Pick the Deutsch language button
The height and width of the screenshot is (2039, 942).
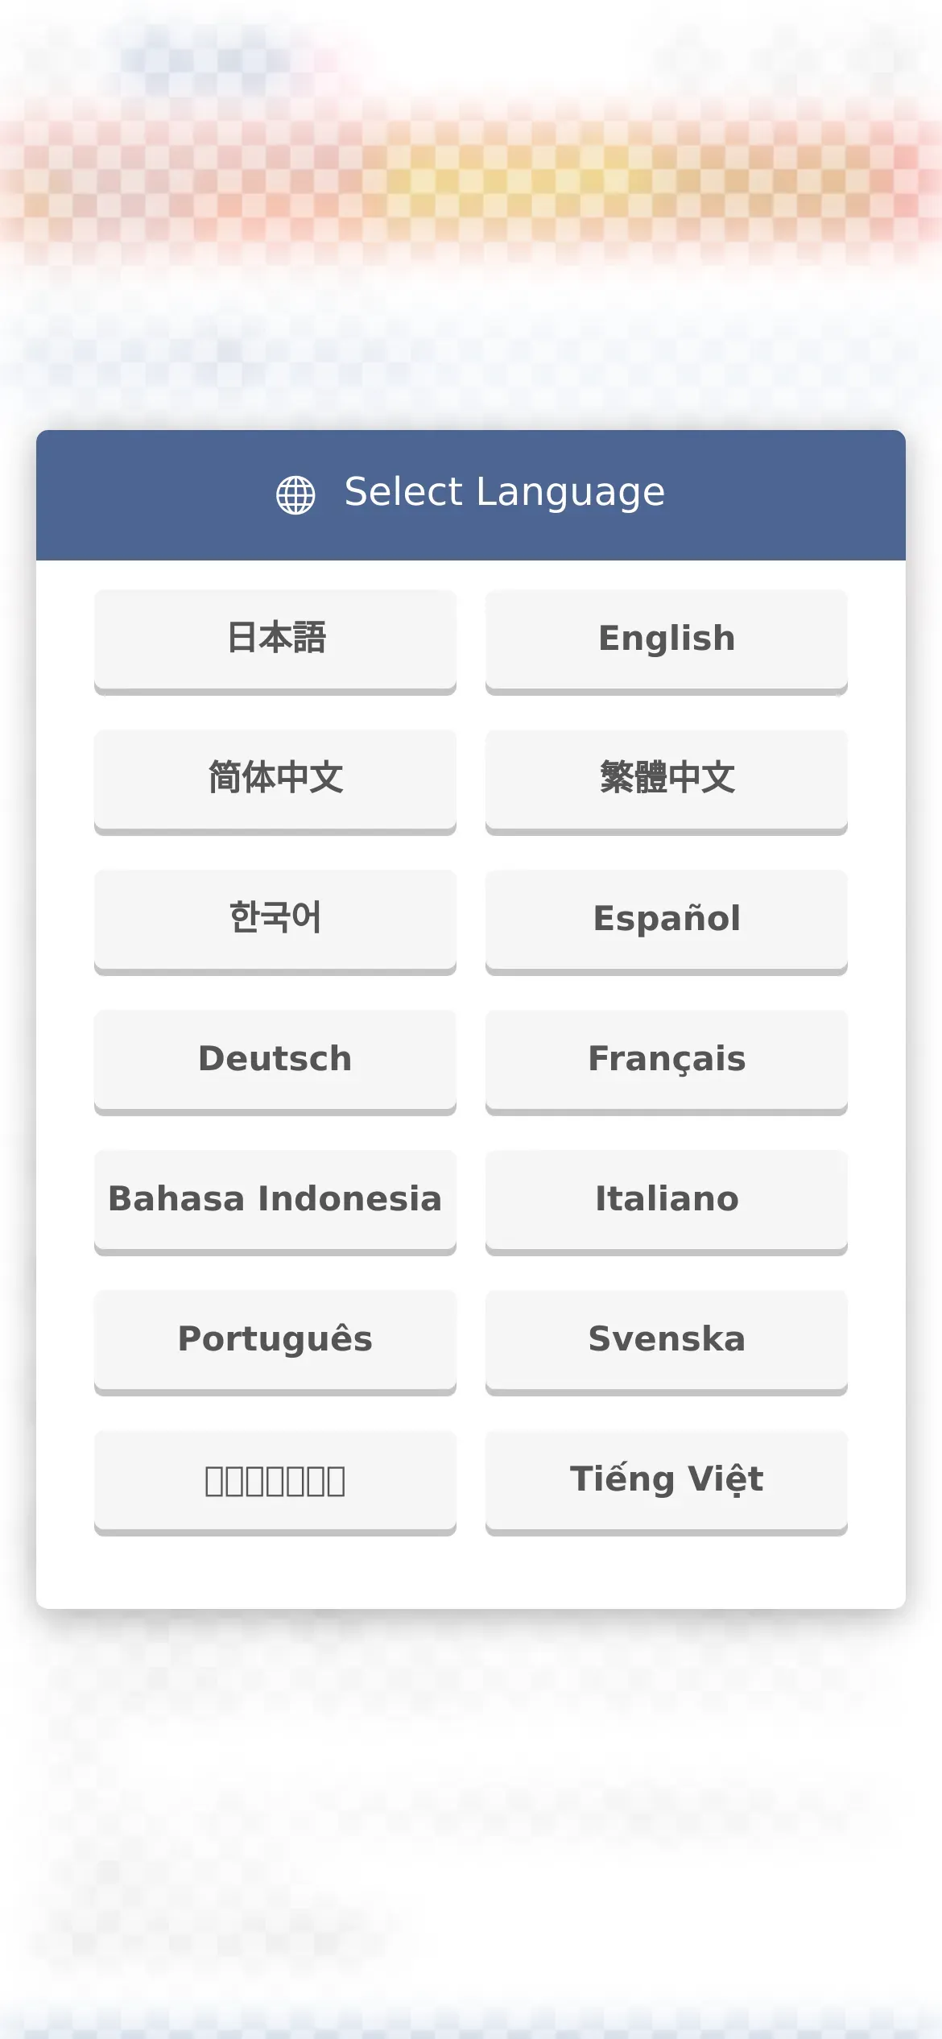click(275, 1062)
